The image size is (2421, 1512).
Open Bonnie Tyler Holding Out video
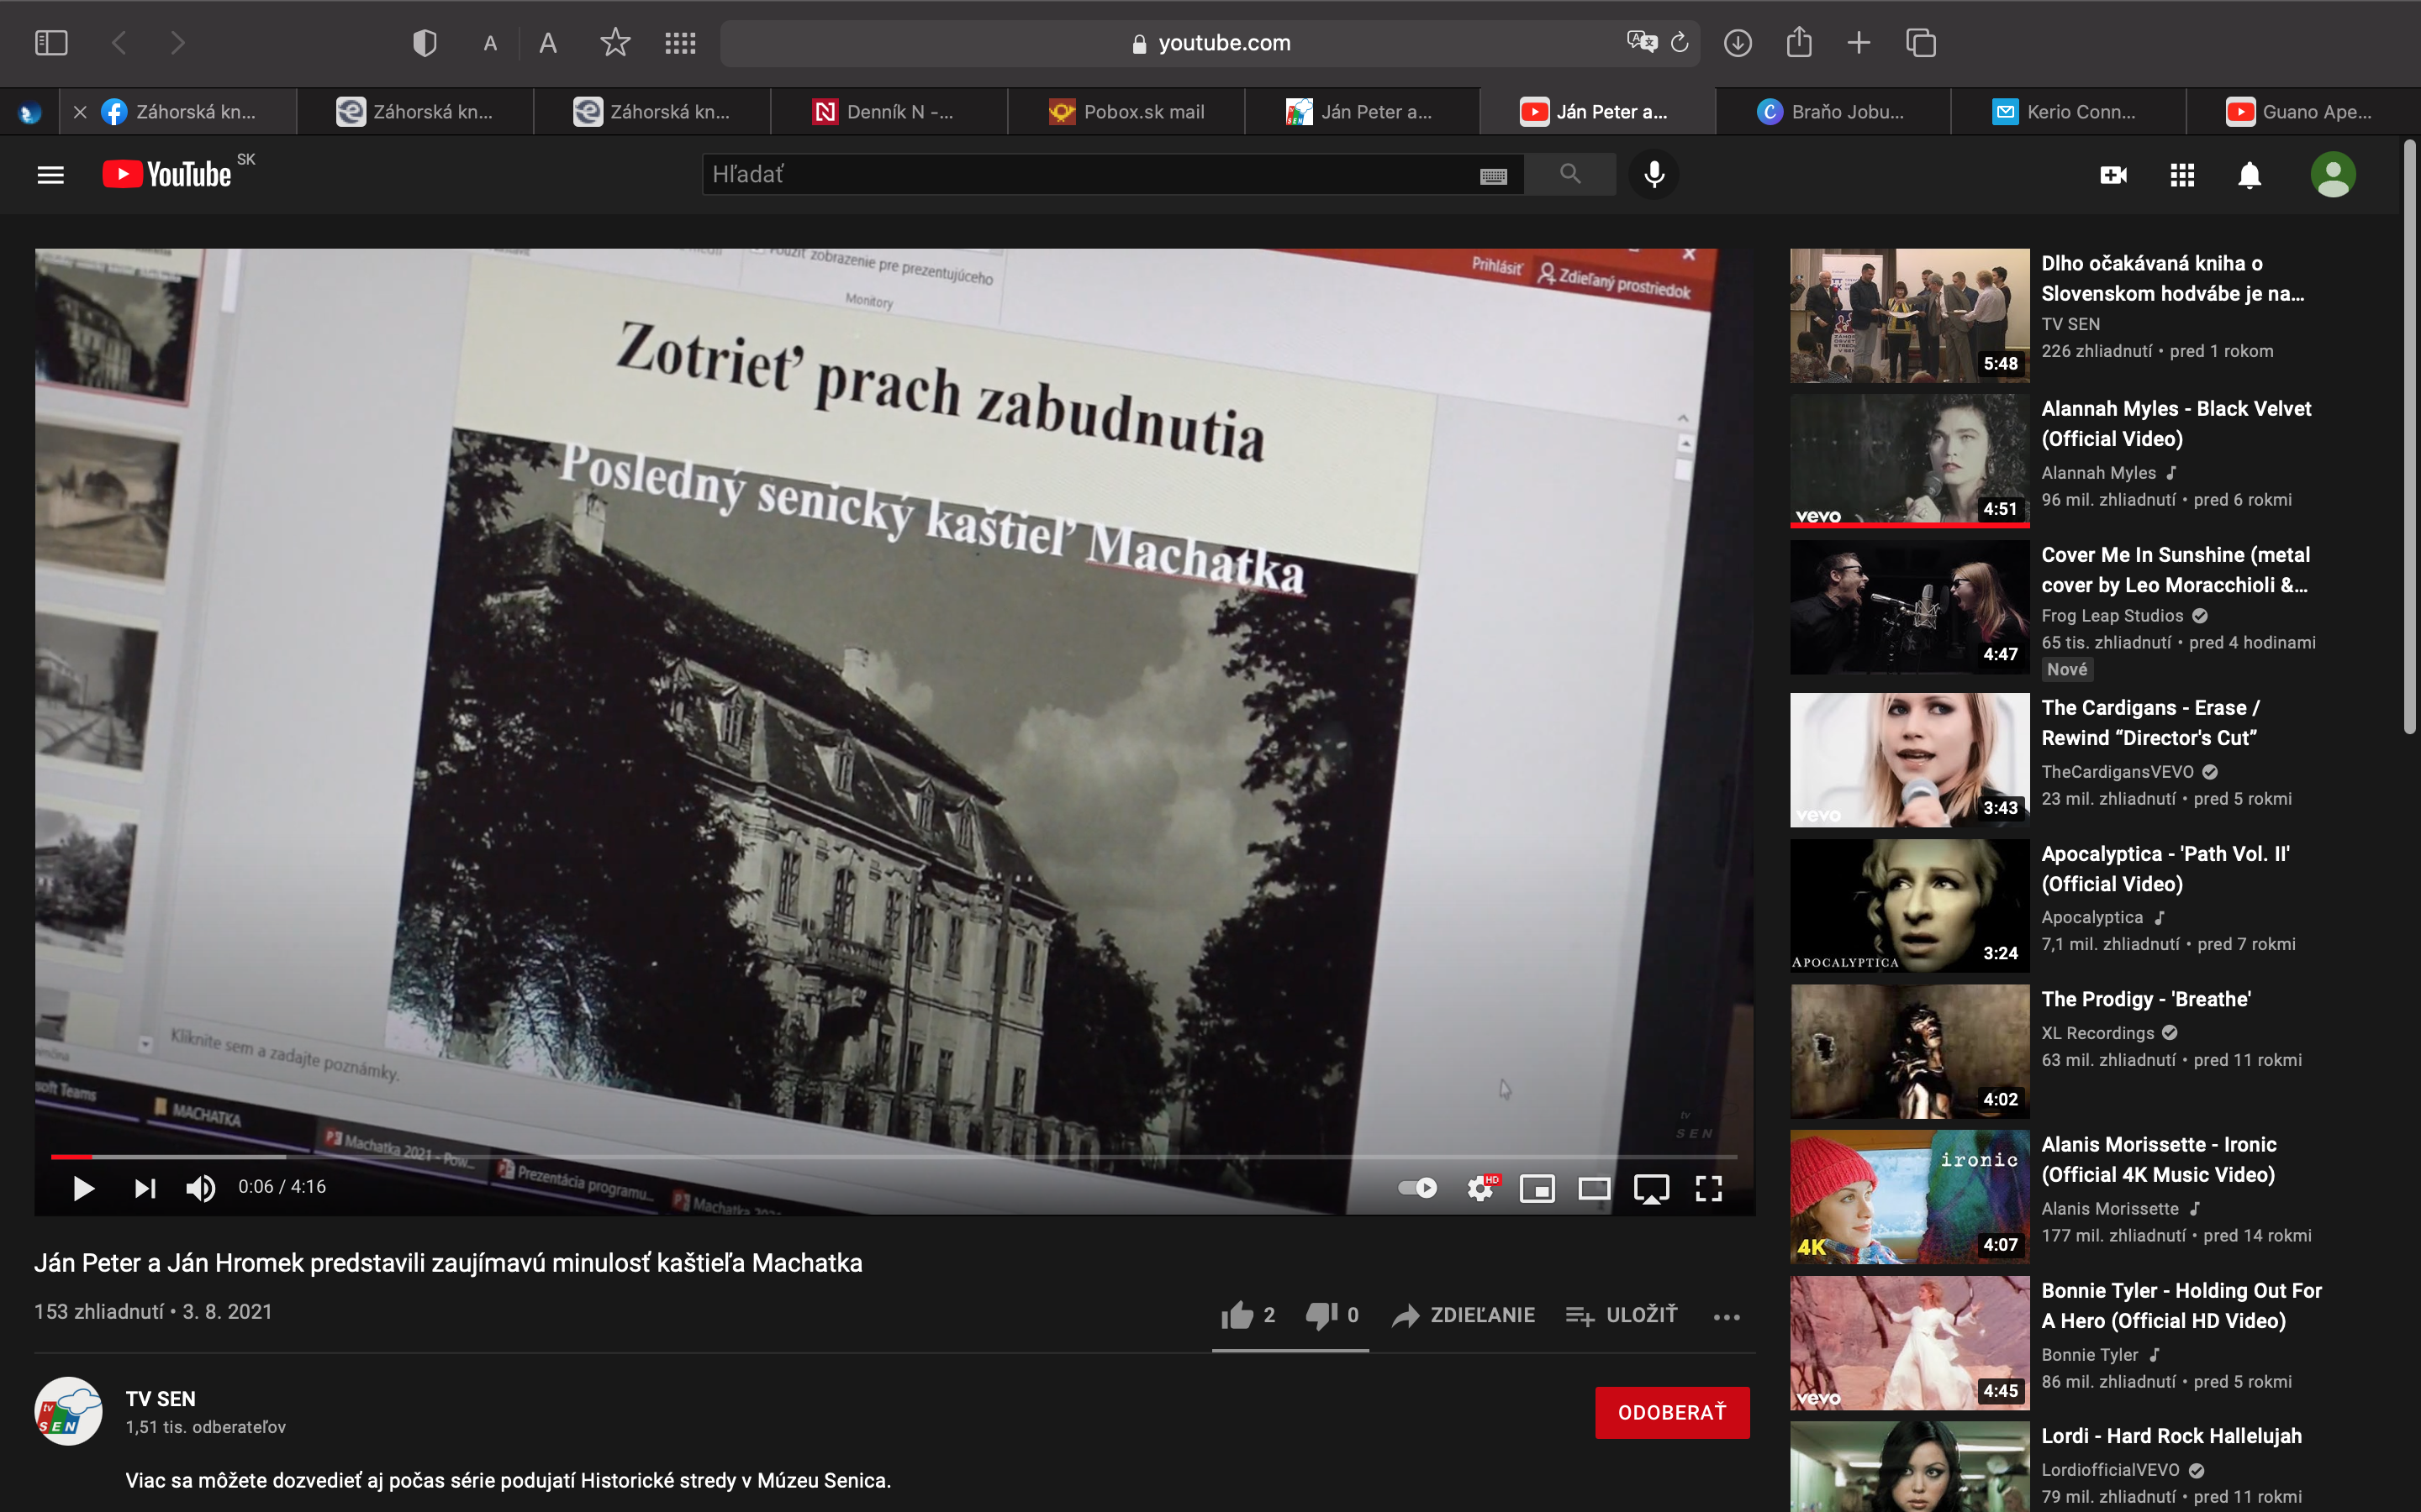[2181, 1305]
